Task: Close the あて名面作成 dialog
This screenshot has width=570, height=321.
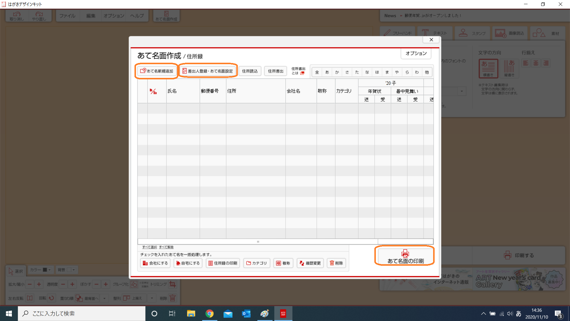Action: coord(431,40)
